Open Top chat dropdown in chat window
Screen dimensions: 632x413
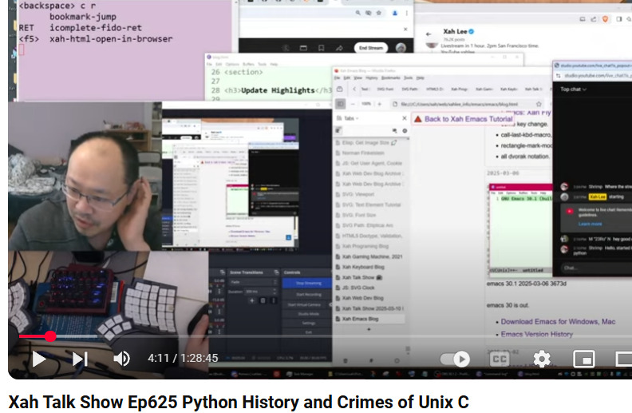573,89
